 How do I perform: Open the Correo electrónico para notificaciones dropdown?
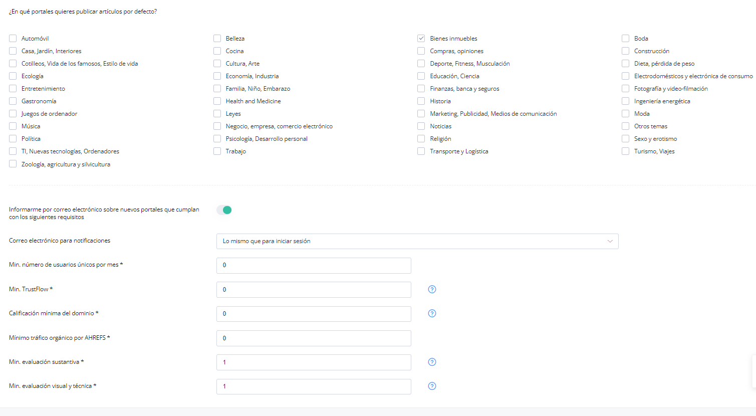coord(417,241)
